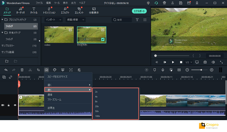Viewport: 227px width, 132px height.
Task: Open the green screen tool icon
Action: pyautogui.click(x=63, y=70)
